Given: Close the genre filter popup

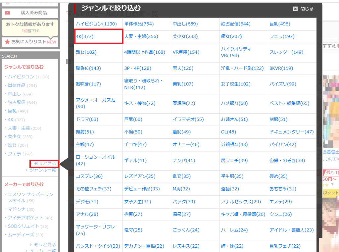Looking at the screenshot, I should 303,9.
